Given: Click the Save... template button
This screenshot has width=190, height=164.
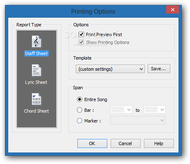Looking at the screenshot, I should coord(159,69).
